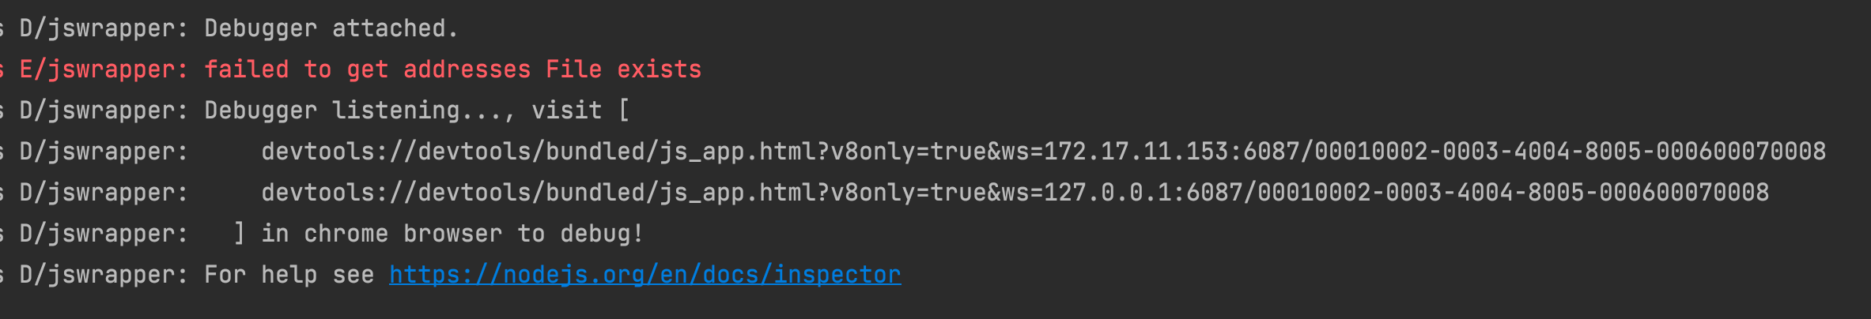Click 'File exists' in the error line
This screenshot has height=319, width=1871.
(x=623, y=69)
